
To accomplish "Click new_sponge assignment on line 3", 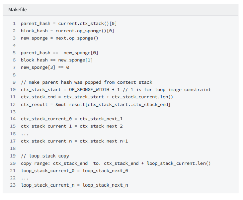I will tap(59, 38).
